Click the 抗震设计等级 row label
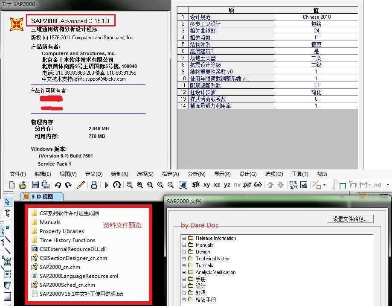 click(231, 65)
